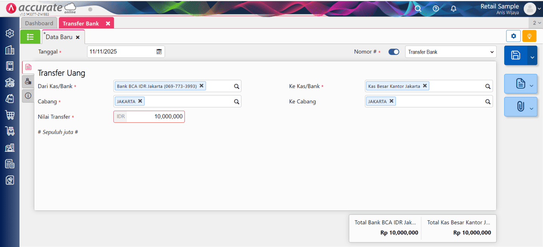Open the green list view icon
Screen dimensions: 543x247
(30, 36)
